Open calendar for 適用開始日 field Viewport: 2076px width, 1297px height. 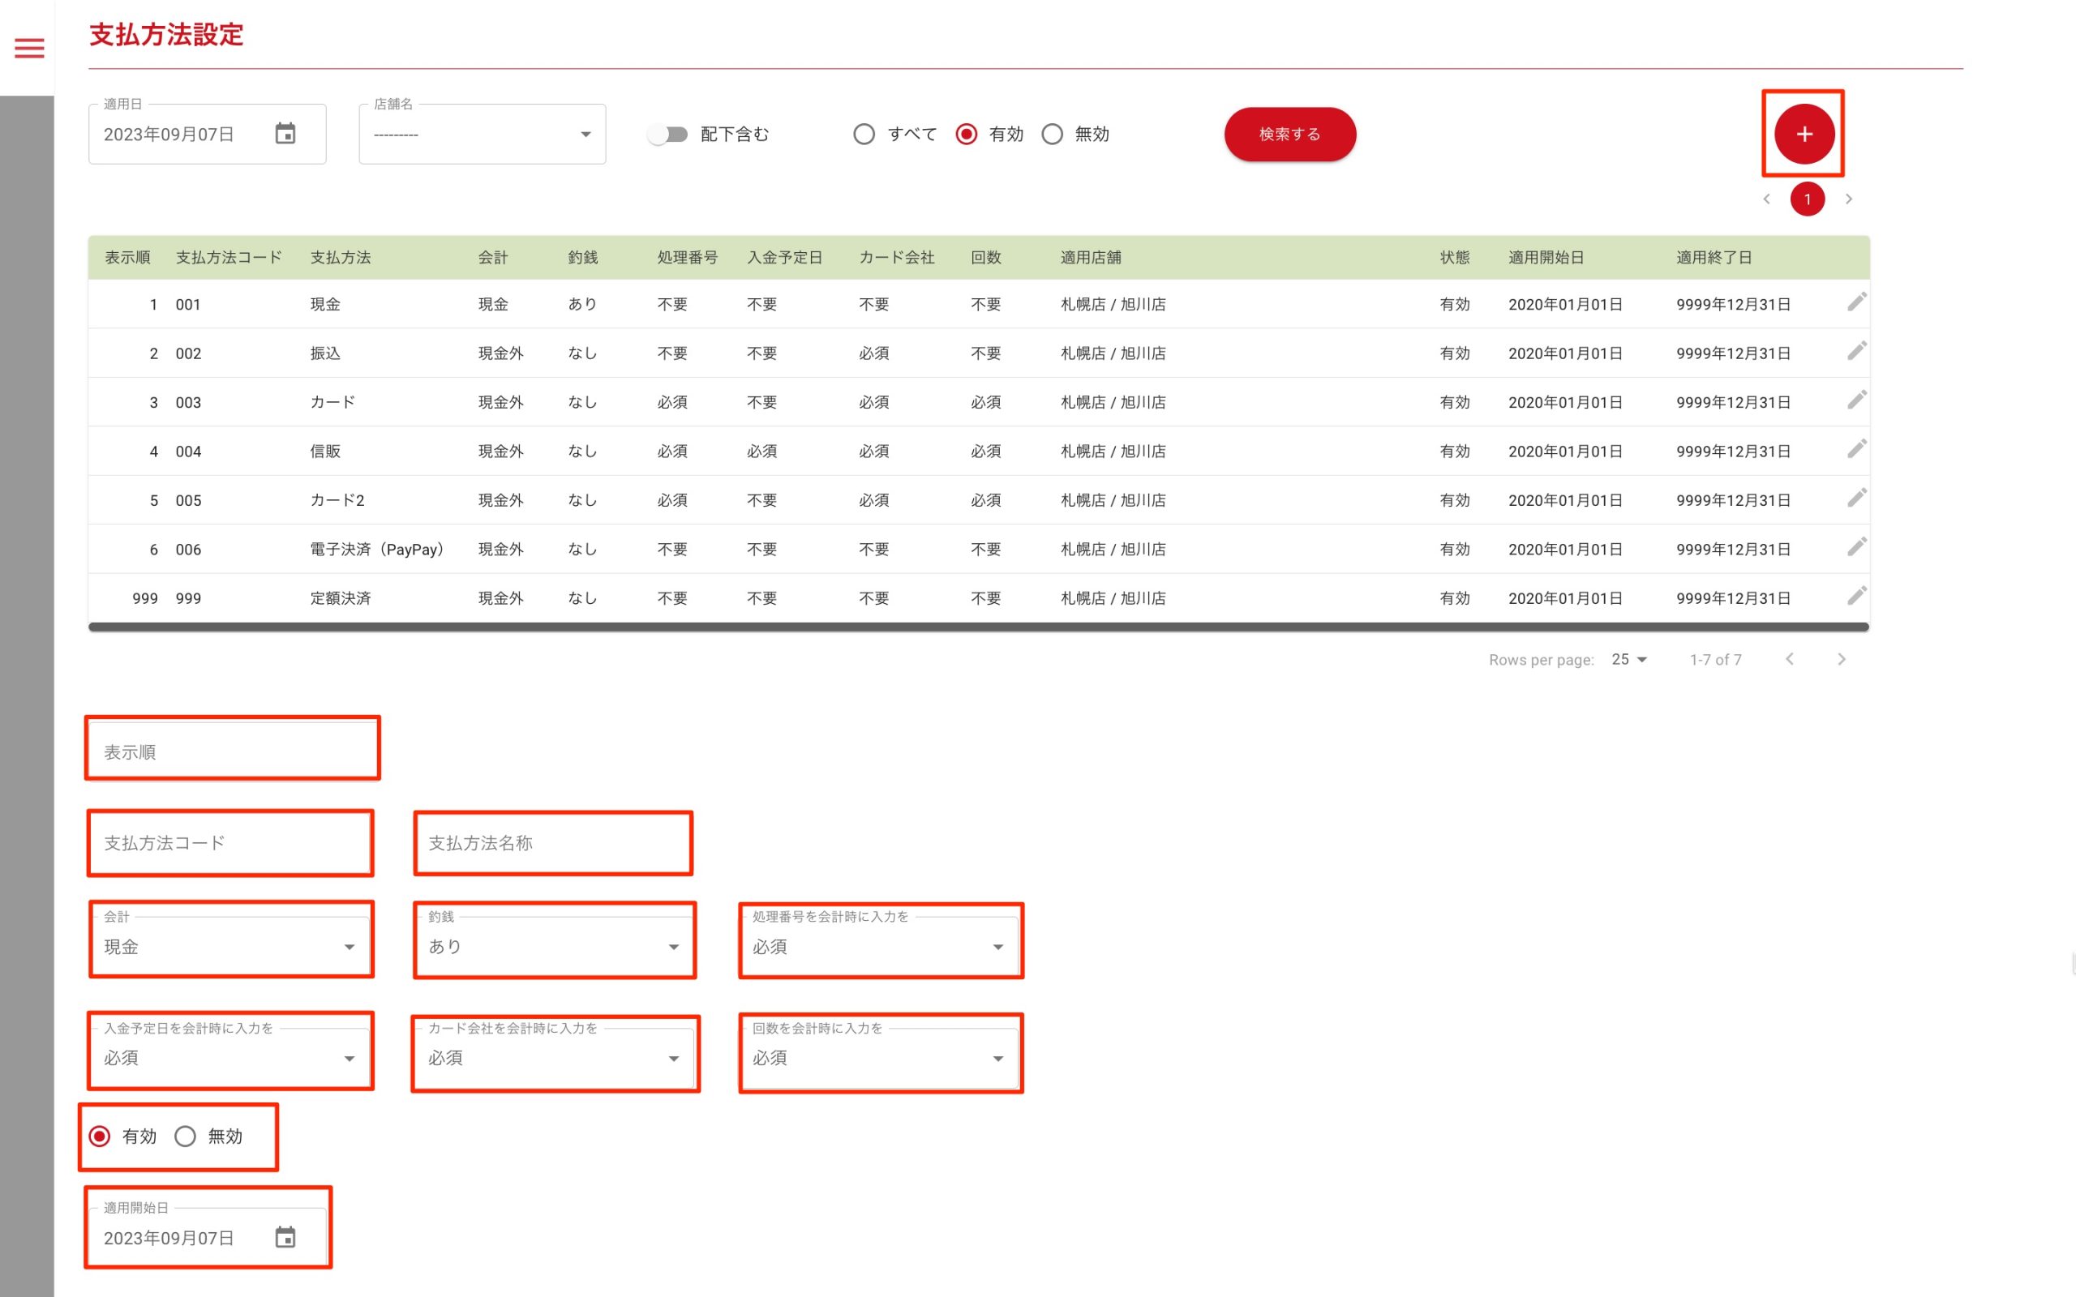coord(285,1237)
